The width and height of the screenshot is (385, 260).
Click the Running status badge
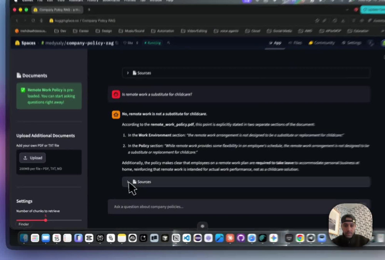[152, 43]
